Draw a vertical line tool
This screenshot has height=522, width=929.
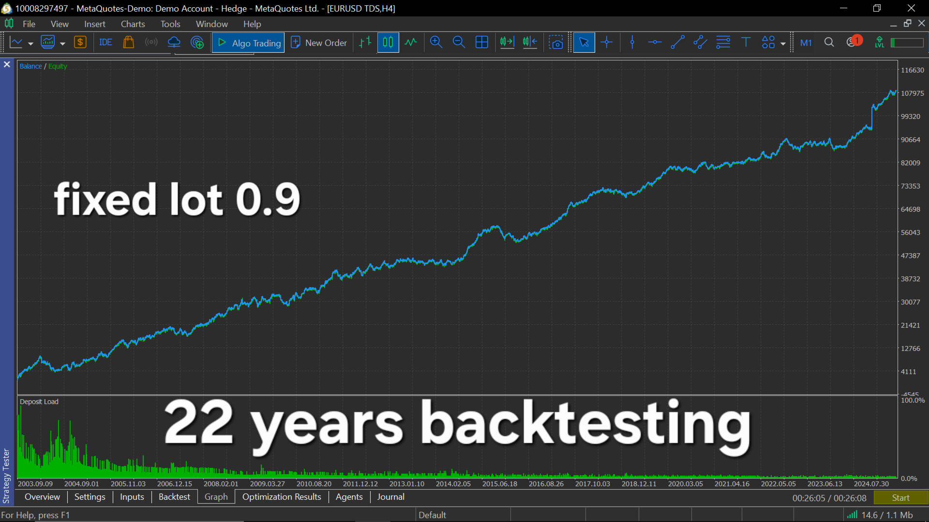pos(632,43)
